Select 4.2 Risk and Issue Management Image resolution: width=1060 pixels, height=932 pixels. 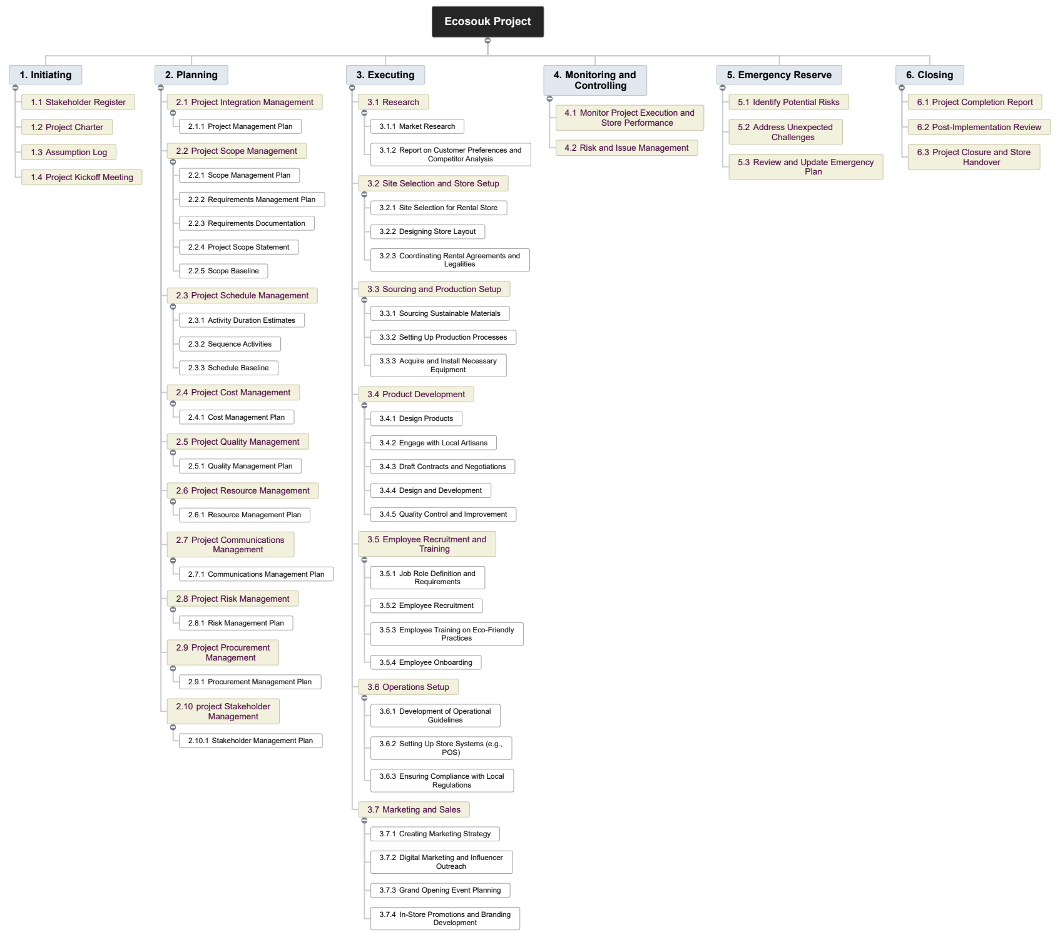[626, 148]
